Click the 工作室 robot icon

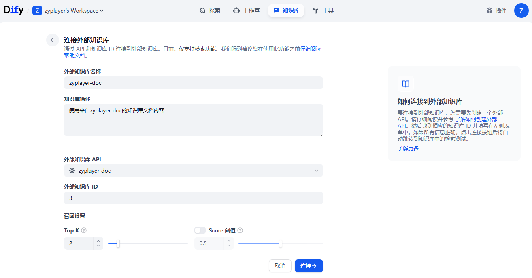pos(236,11)
